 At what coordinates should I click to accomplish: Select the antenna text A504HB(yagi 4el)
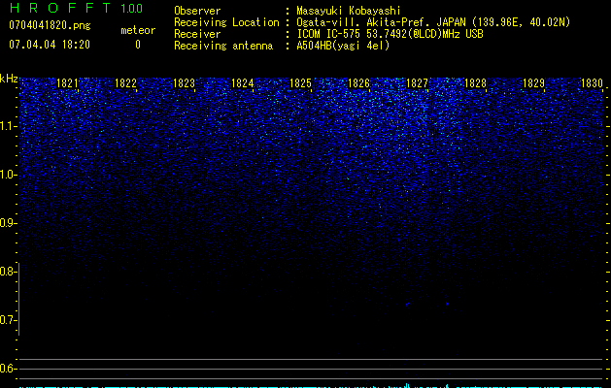pyautogui.click(x=343, y=46)
